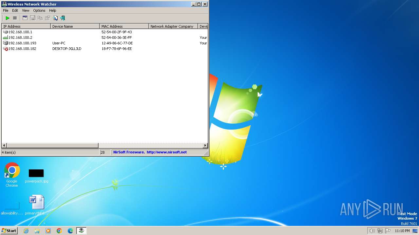Open Chrome from the taskbar
This screenshot has height=235, width=419.
point(59,231)
